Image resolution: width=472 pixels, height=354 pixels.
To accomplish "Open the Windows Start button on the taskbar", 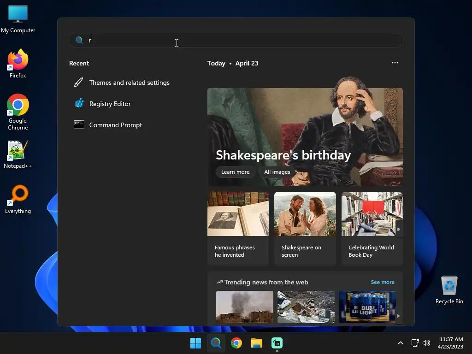I will pos(195,343).
